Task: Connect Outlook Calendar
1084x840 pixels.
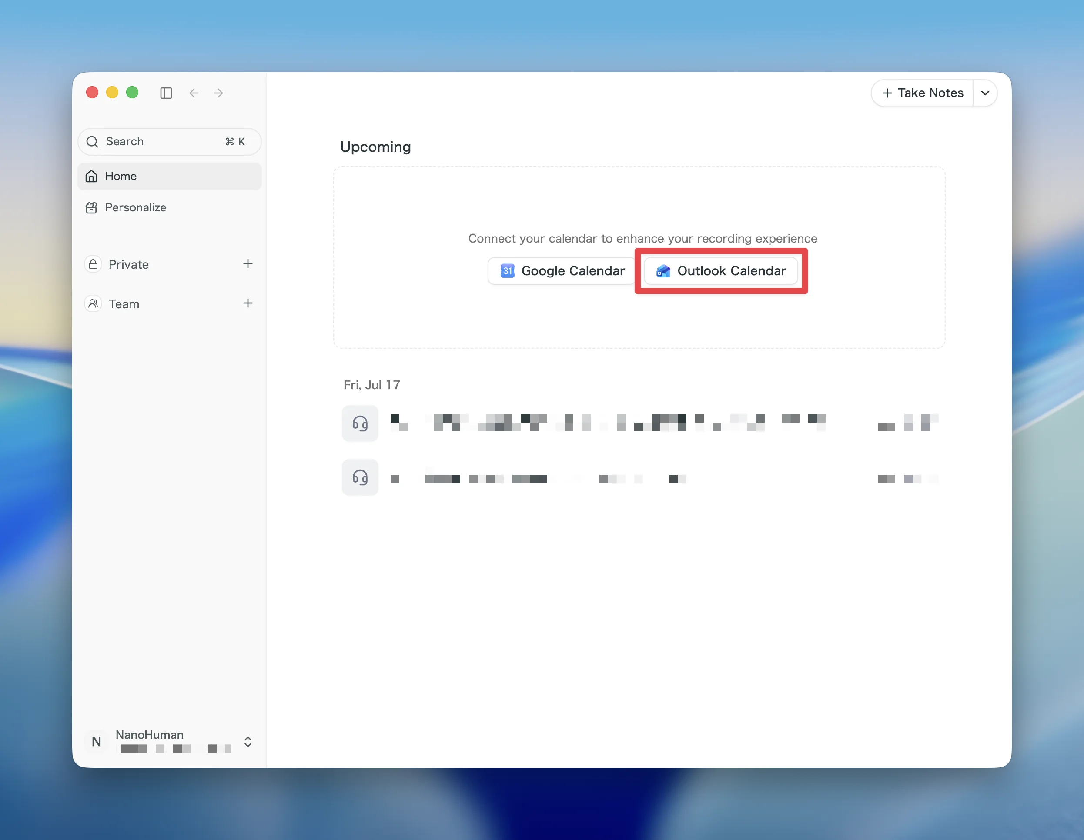Action: click(721, 271)
